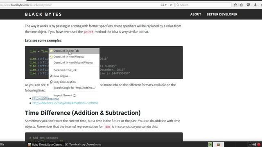Viewport: 262px width, 147px height.
Task: Click the red recording tray icon
Action: (x=259, y=145)
